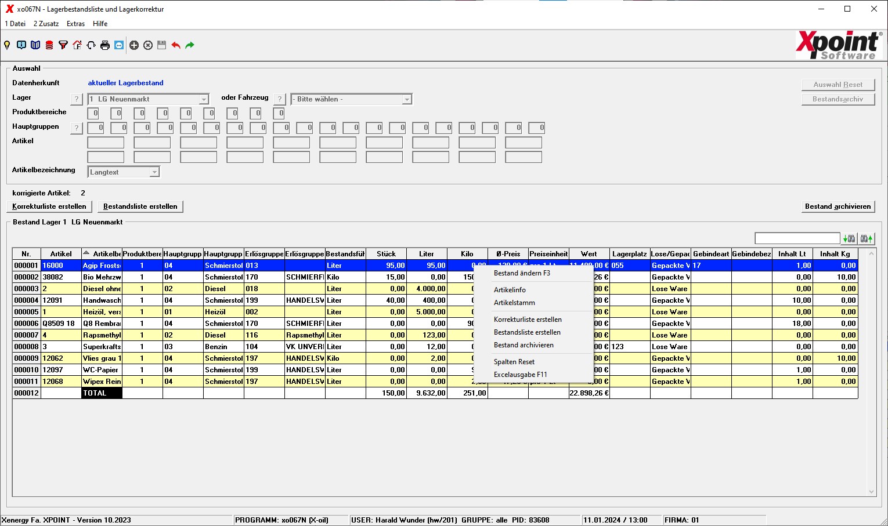The image size is (888, 526).
Task: Click the question mark button beside Lager
Action: (76, 99)
